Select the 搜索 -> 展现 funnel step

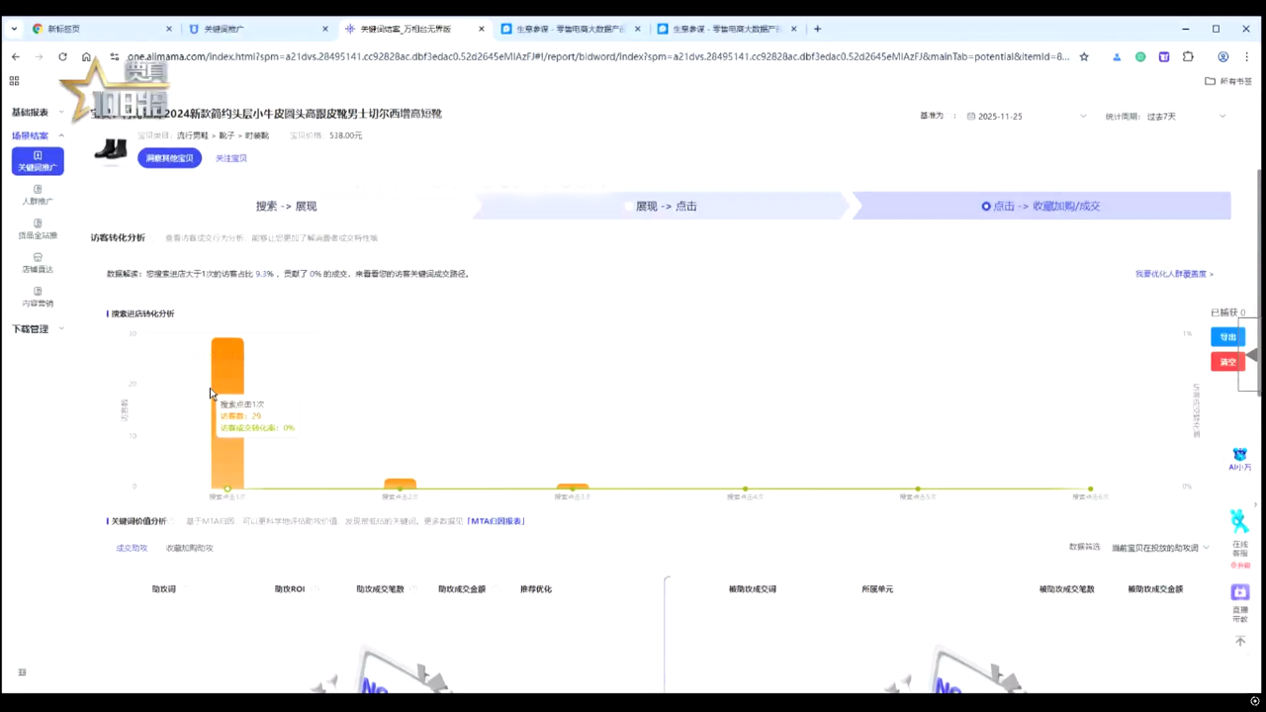click(x=286, y=206)
